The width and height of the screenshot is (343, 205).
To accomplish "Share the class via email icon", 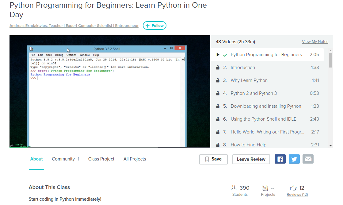I will tap(308, 159).
